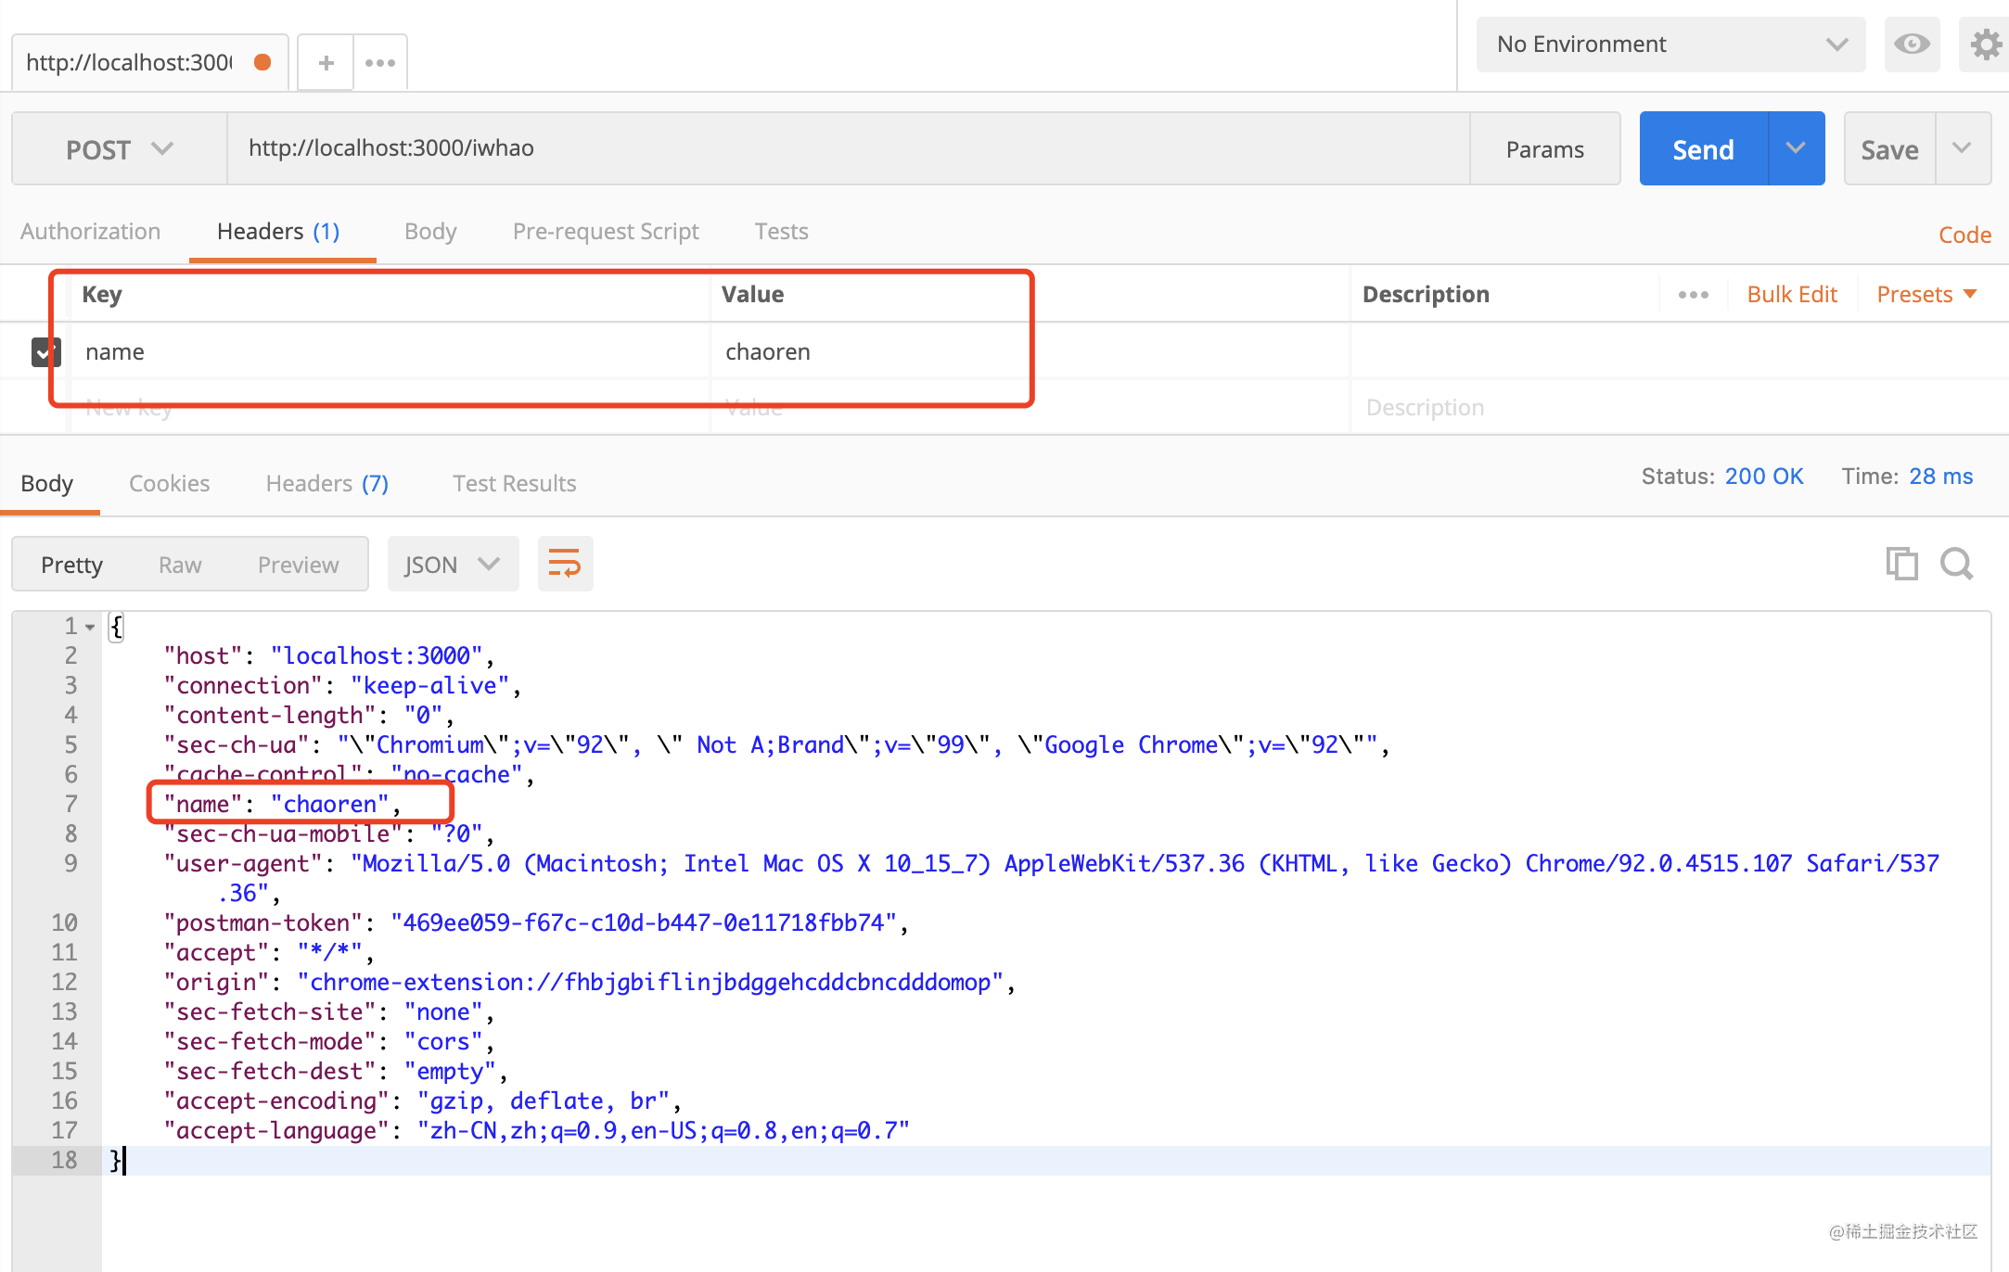Click the tab options ellipsis icon
The width and height of the screenshot is (2009, 1272).
pyautogui.click(x=380, y=63)
